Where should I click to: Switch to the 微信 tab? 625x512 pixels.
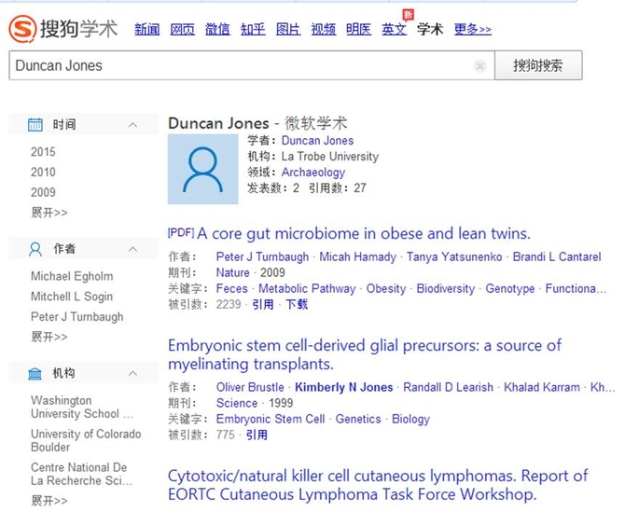pos(217,29)
